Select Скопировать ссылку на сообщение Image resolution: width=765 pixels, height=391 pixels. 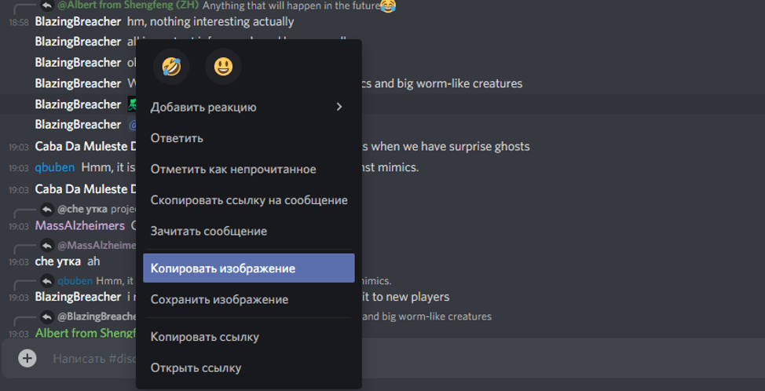click(249, 200)
